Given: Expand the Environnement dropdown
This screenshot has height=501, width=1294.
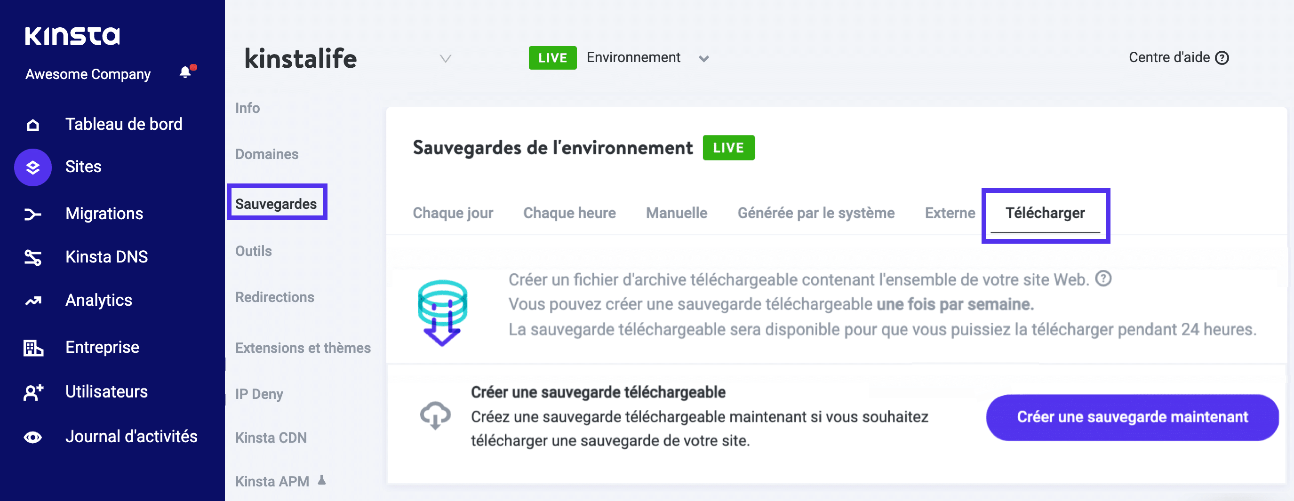Looking at the screenshot, I should [704, 58].
